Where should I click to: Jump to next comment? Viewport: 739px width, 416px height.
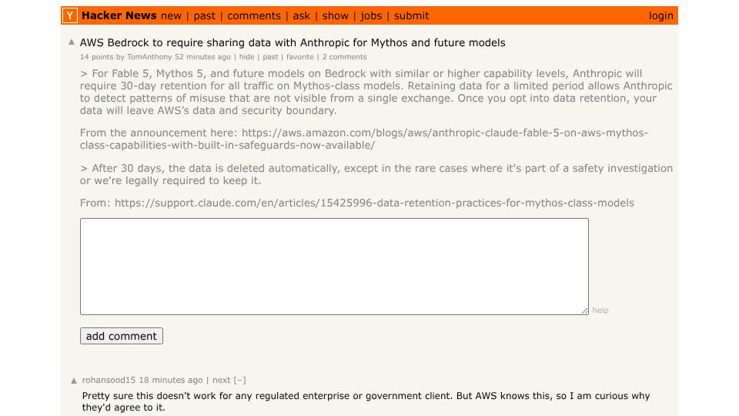[x=221, y=380]
